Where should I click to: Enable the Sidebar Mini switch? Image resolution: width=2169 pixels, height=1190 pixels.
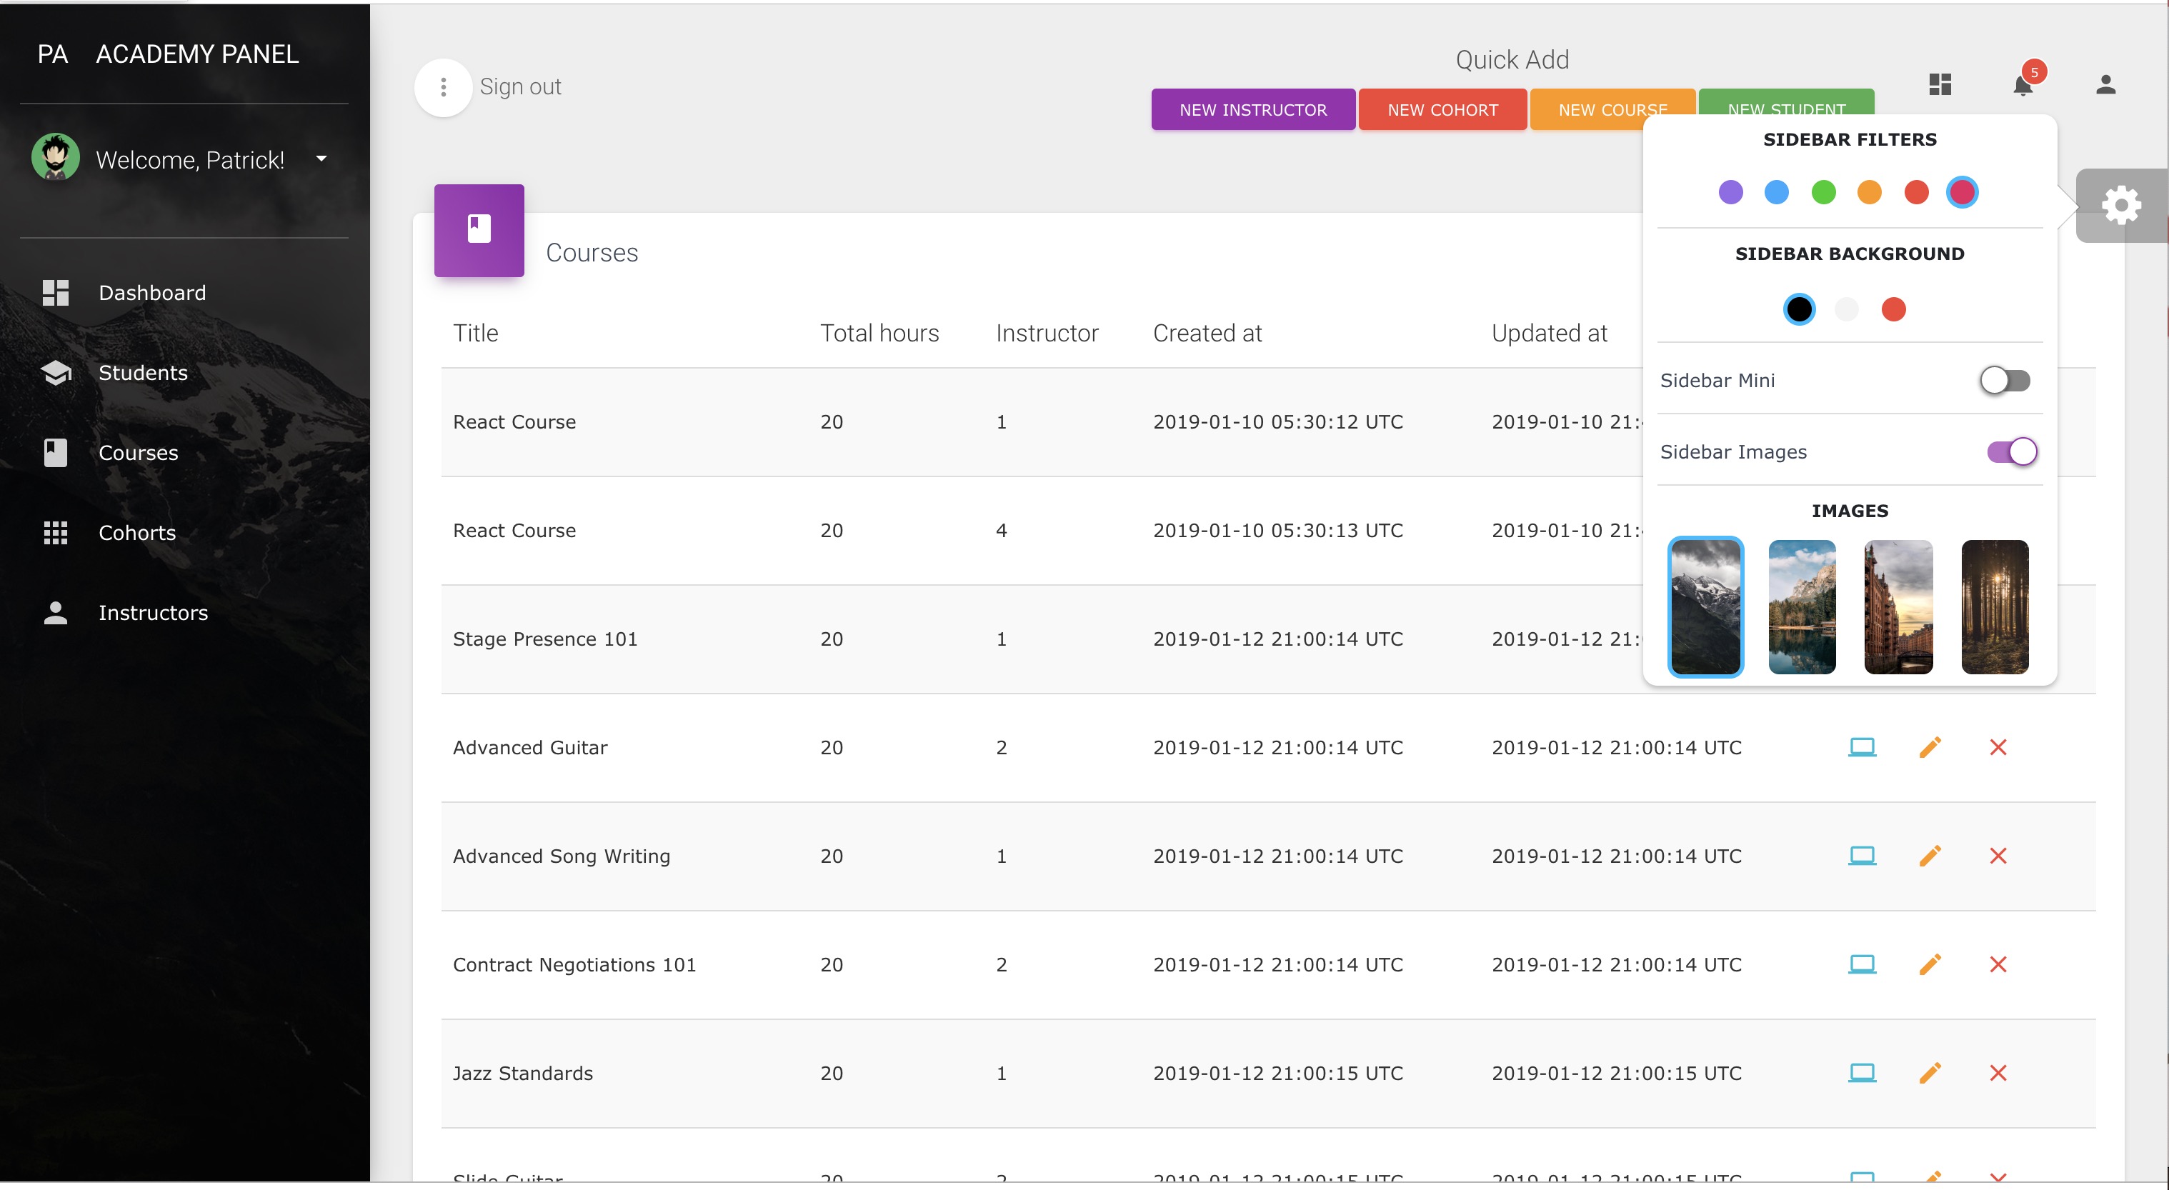[2005, 381]
